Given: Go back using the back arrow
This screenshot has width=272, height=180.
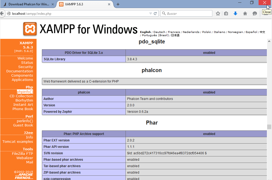Looking at the screenshot, I should (x=2, y=13).
